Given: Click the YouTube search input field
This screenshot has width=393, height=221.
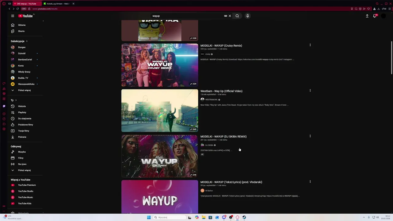Looking at the screenshot, I should click(187, 16).
